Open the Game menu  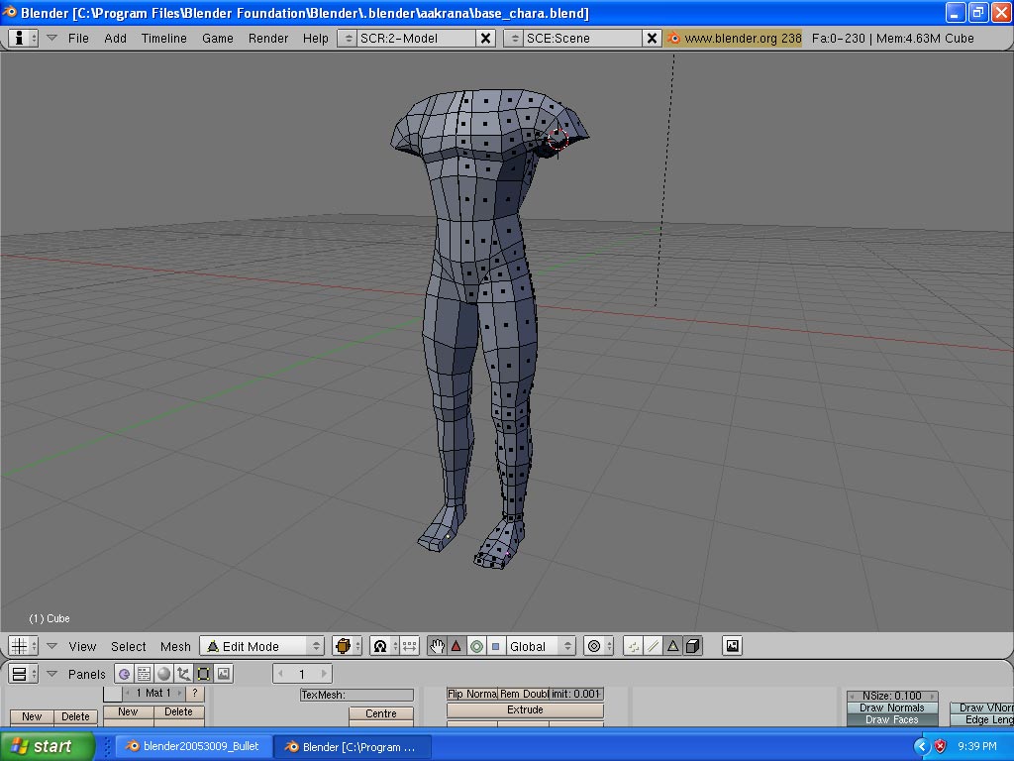pyautogui.click(x=217, y=39)
